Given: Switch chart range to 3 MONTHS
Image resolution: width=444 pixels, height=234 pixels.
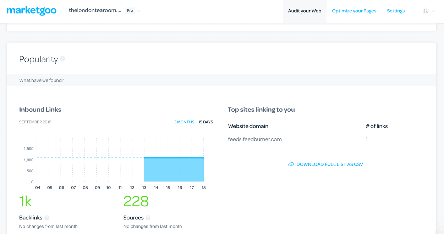Looking at the screenshot, I should (x=184, y=122).
